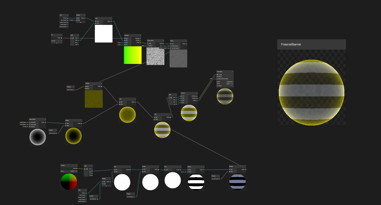Click the Sine Time output port on the Time node
Viewport: 381px width, 205px height.
click(x=68, y=20)
